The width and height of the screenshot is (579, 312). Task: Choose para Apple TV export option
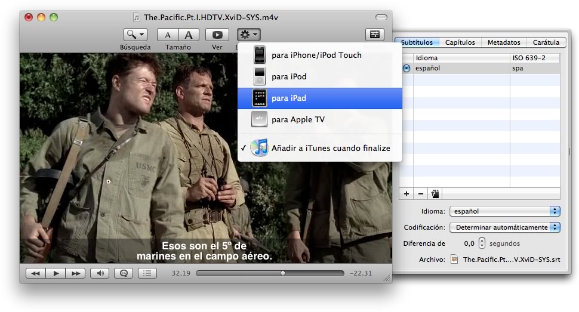(x=320, y=120)
